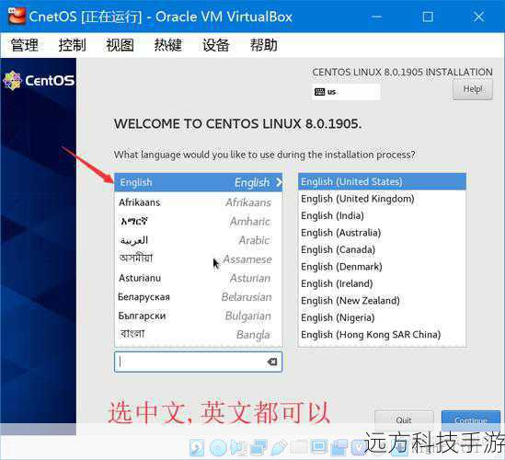
Task: Click the network adapters status icon
Action: tap(258, 448)
